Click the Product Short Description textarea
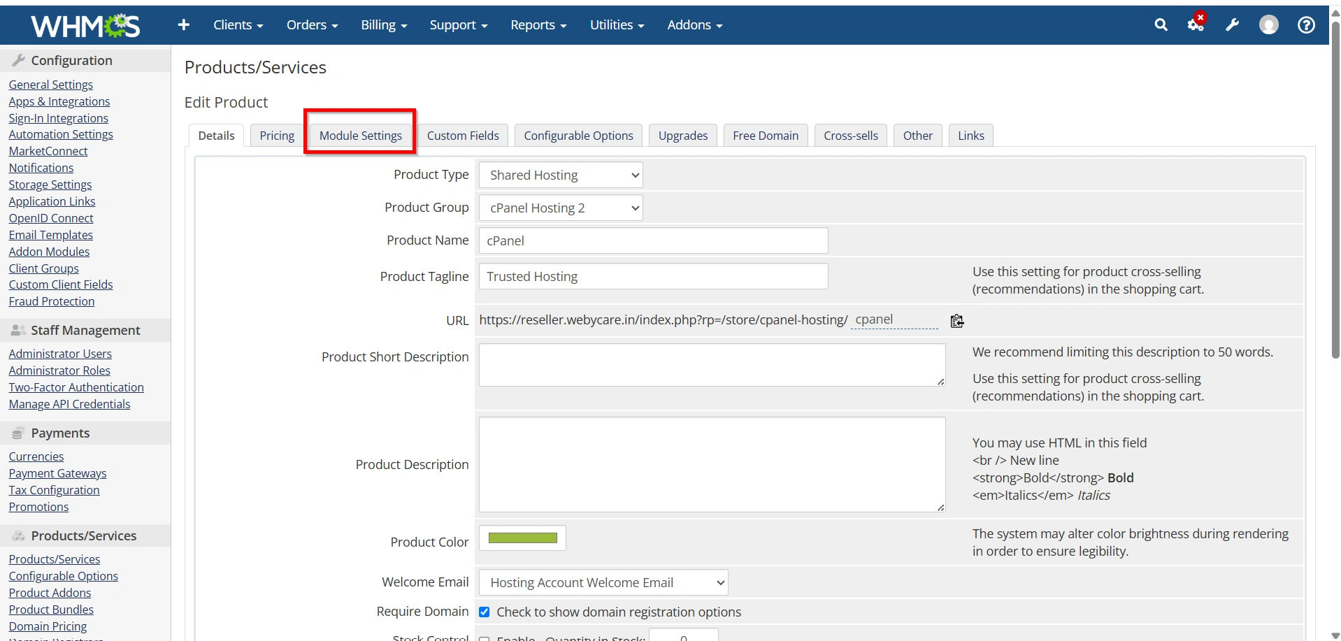 [712, 365]
